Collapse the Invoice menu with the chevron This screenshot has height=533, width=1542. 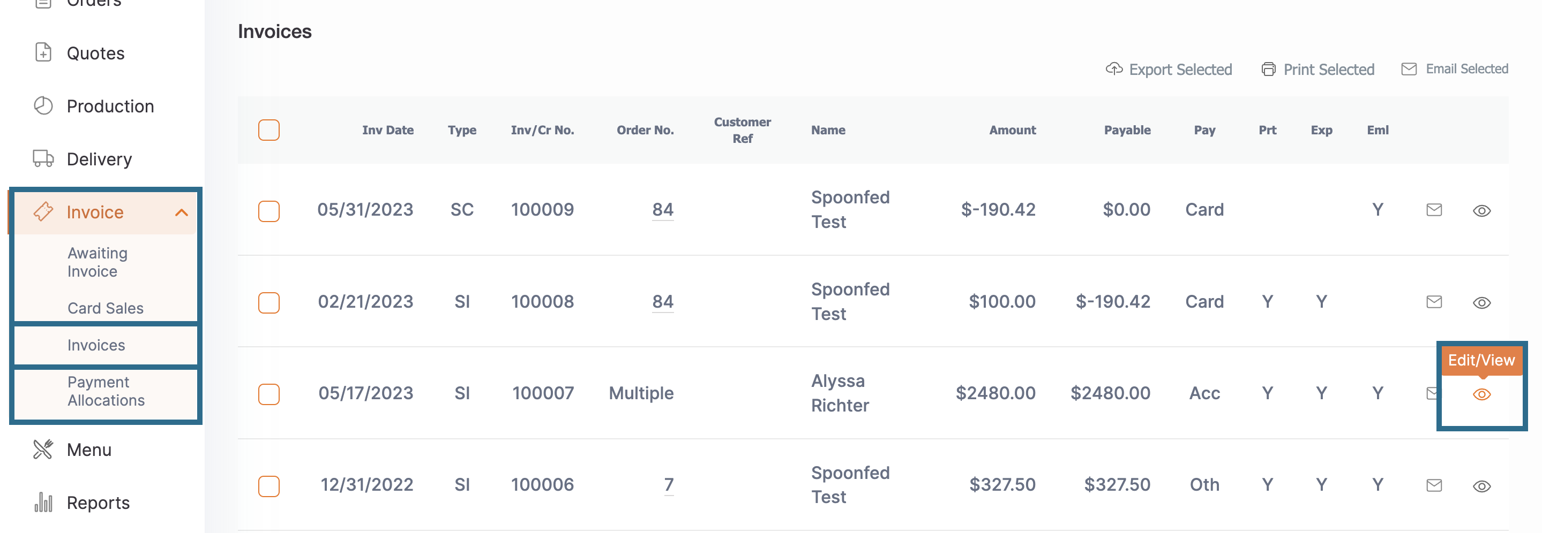182,212
